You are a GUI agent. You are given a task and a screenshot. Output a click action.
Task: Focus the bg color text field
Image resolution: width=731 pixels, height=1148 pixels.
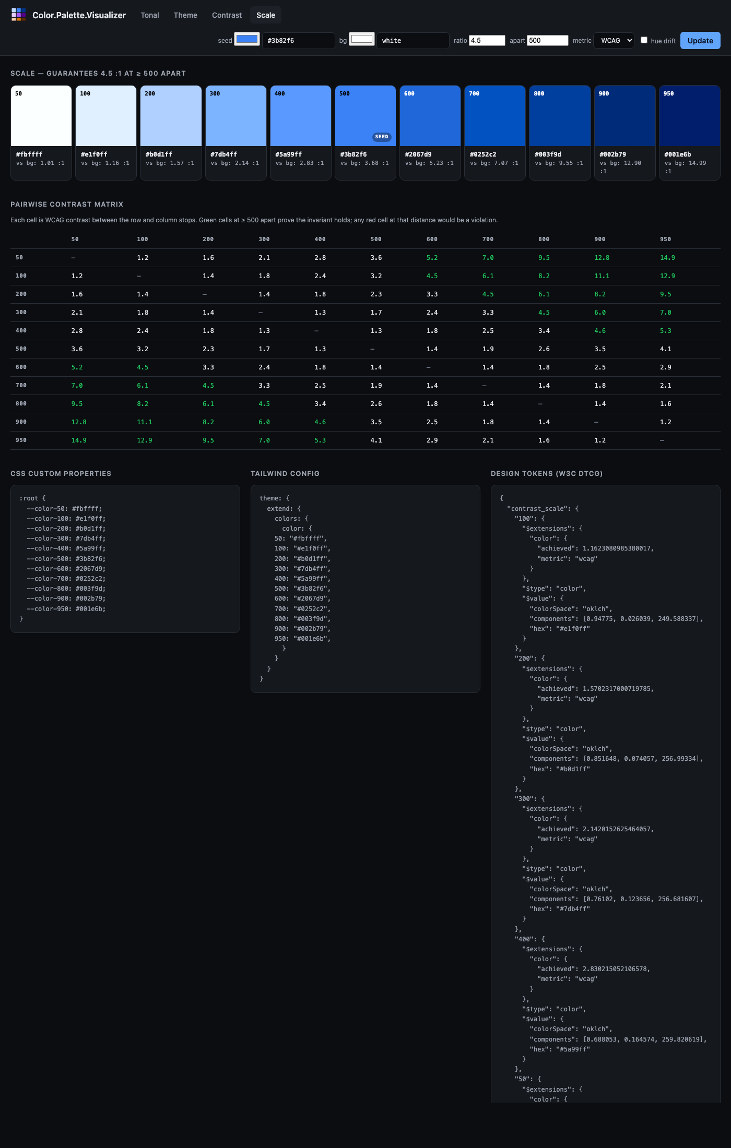(x=412, y=41)
